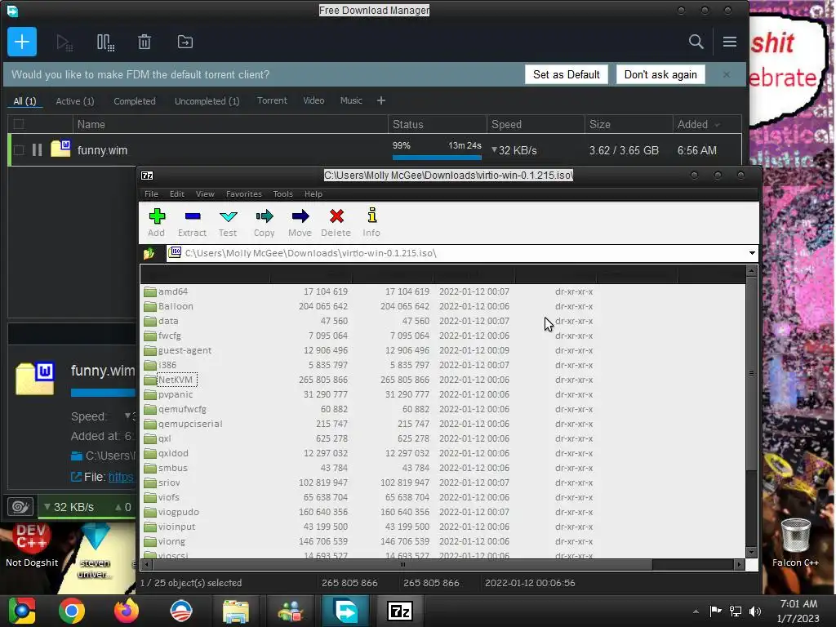Open the Falcon C++ recycle bin desktop icon
The image size is (836, 627).
click(795, 541)
